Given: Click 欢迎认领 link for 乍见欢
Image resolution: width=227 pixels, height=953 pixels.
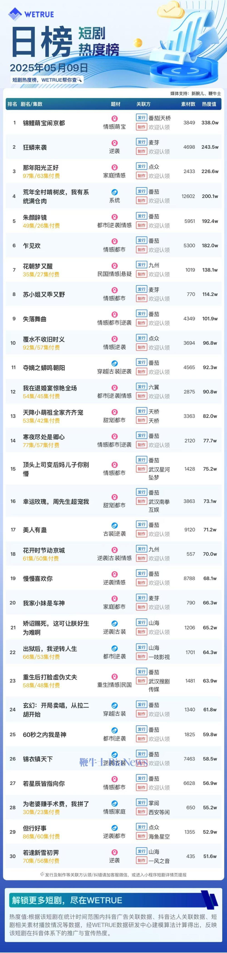Looking at the screenshot, I should pos(159,250).
